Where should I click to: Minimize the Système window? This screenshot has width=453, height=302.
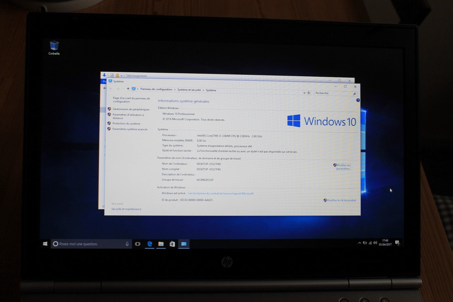[x=335, y=86]
